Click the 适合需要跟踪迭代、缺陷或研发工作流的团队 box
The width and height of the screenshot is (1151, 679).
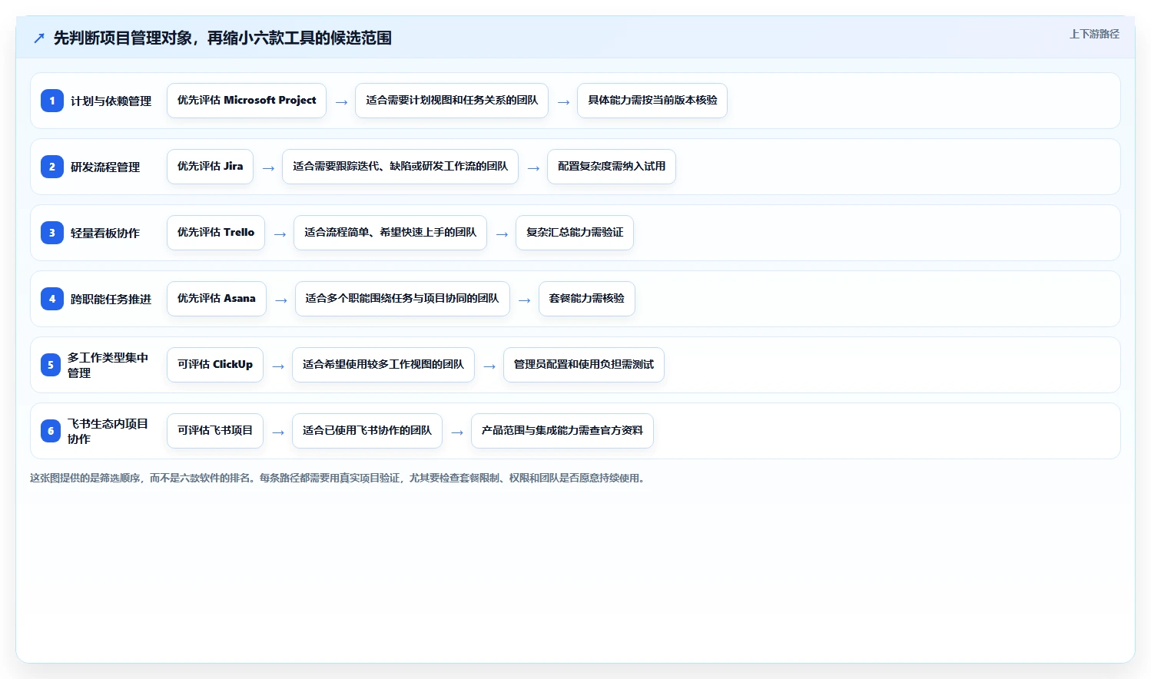(x=400, y=167)
